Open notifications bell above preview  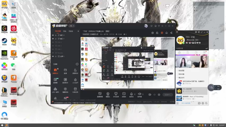[x=166, y=33]
